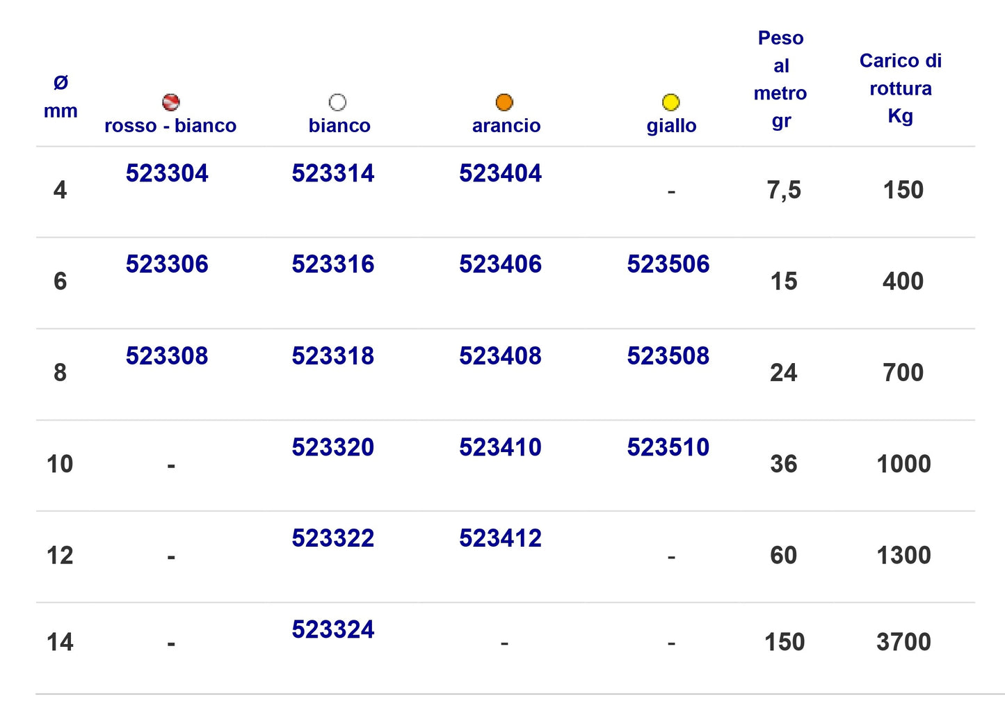Click the orange circle color icon
This screenshot has height=715, width=1005.
(504, 102)
